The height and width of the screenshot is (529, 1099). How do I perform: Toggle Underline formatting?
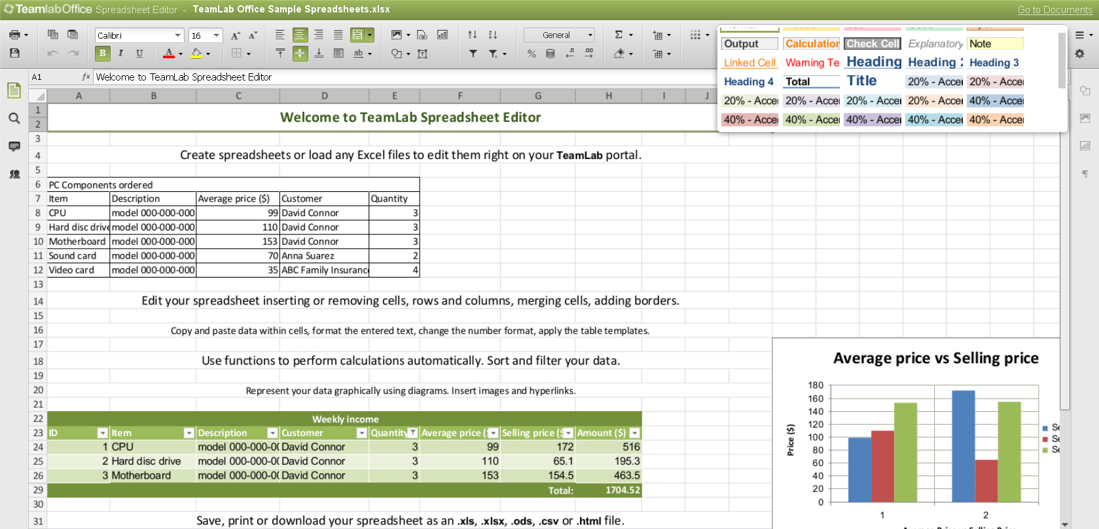[139, 54]
